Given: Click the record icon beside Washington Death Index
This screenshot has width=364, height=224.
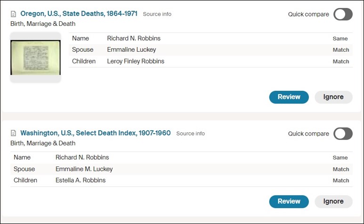Looking at the screenshot, I should 13,133.
